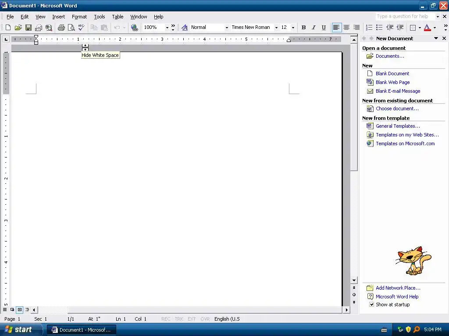Open the Edit menu
Viewport: 449px width, 336px height.
coord(25,17)
